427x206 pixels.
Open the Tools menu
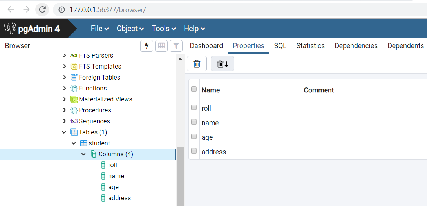[x=164, y=28]
